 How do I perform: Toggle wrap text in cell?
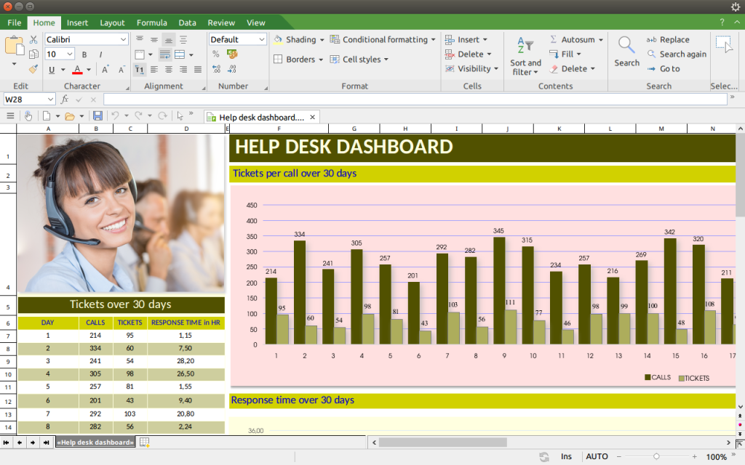(x=165, y=54)
